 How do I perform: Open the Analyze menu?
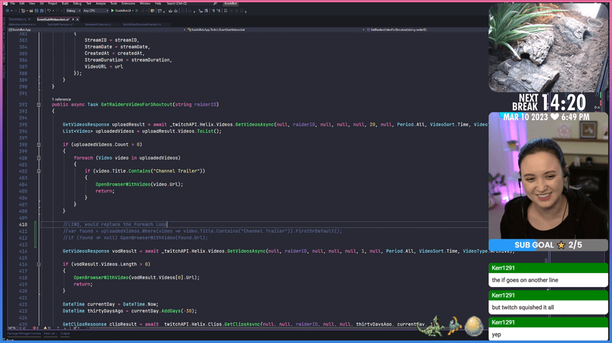click(x=100, y=4)
